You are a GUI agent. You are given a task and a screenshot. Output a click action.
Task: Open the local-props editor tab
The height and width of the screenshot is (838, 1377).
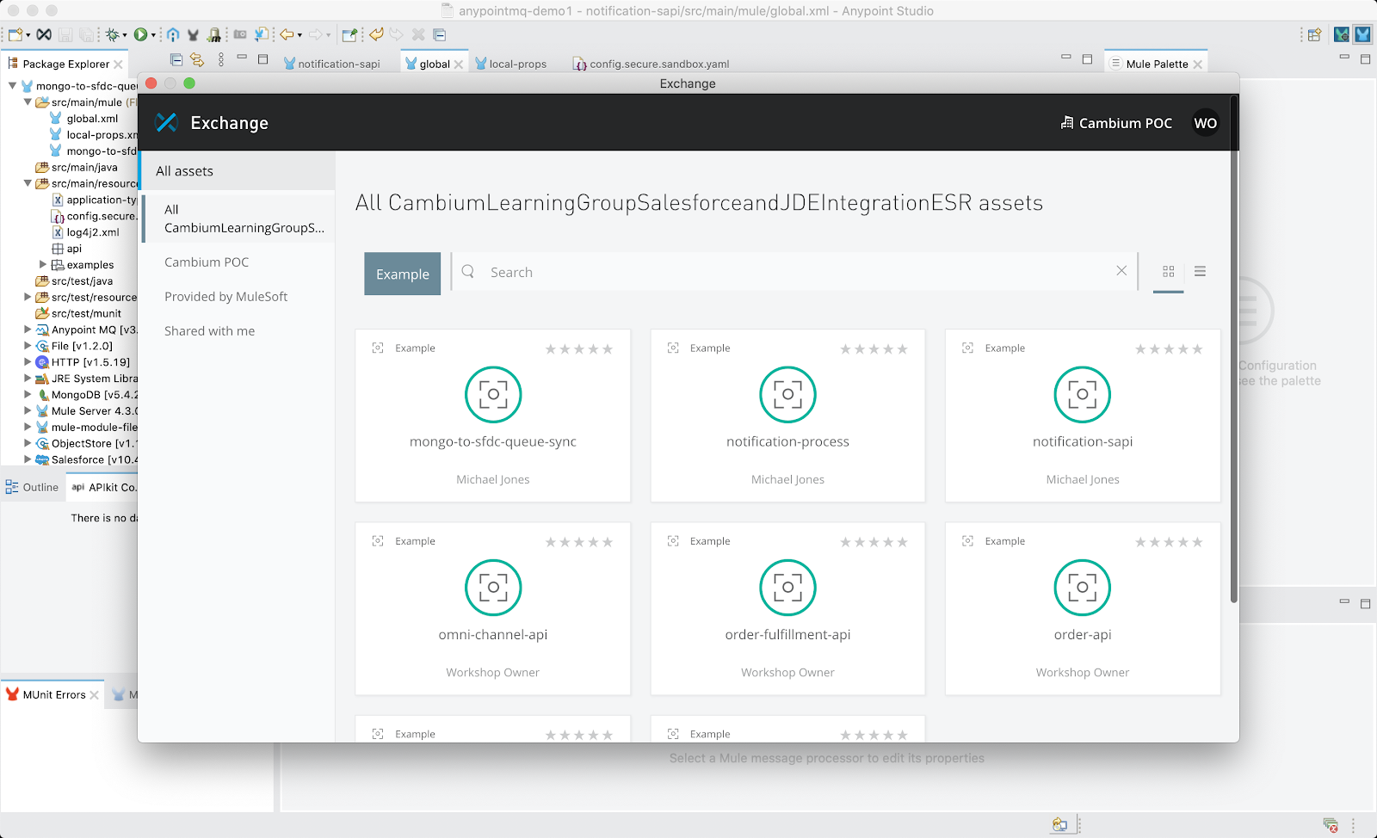point(516,64)
